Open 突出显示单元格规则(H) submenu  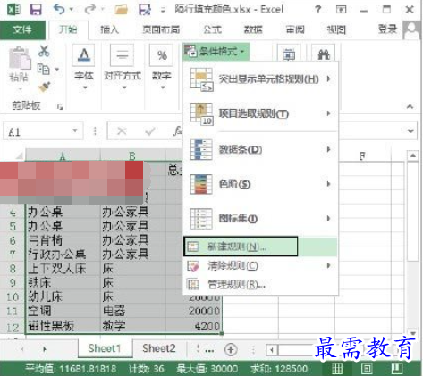coord(260,79)
